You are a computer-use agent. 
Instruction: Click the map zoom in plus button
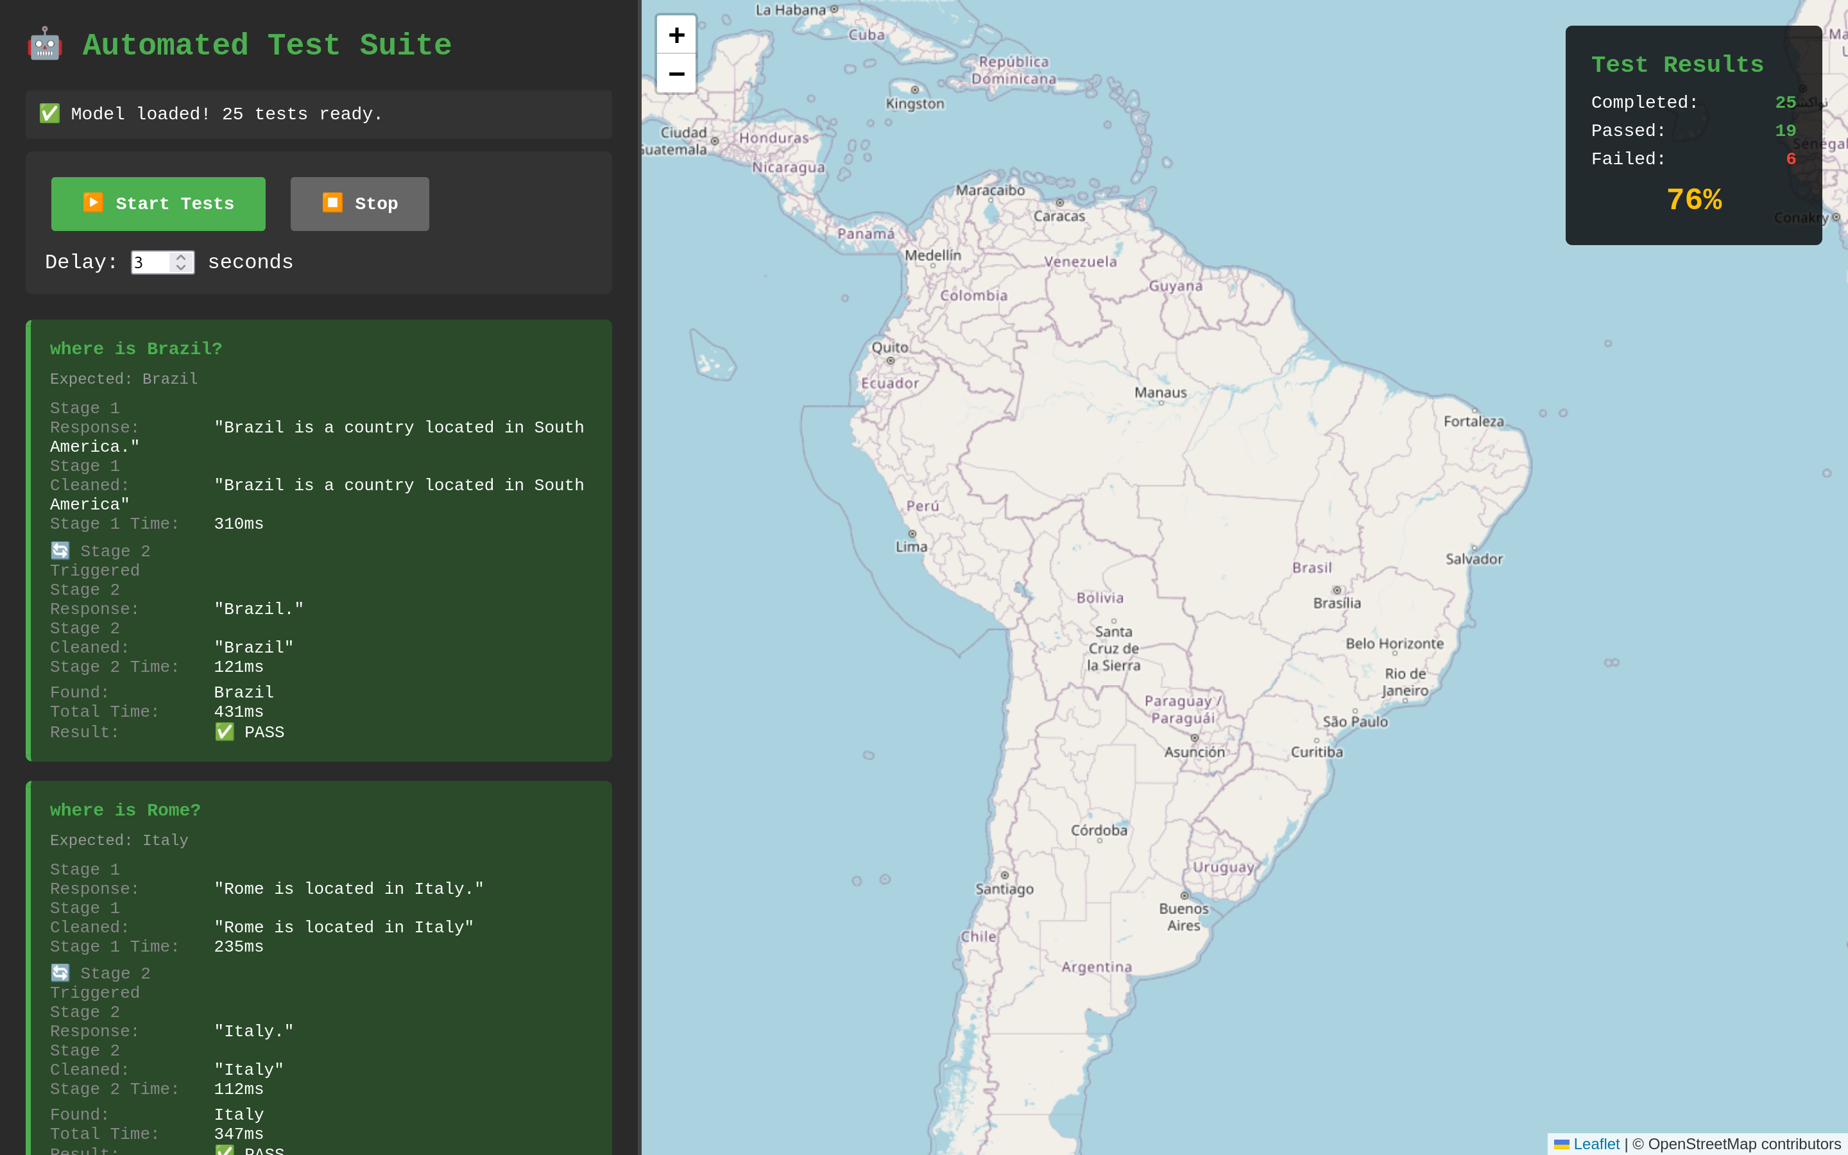click(x=676, y=35)
